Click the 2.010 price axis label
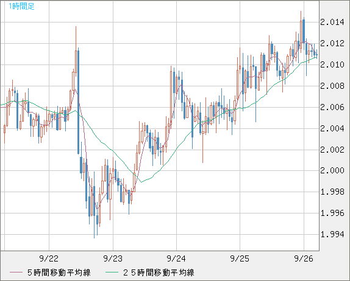350x281 pixels. pos(332,65)
